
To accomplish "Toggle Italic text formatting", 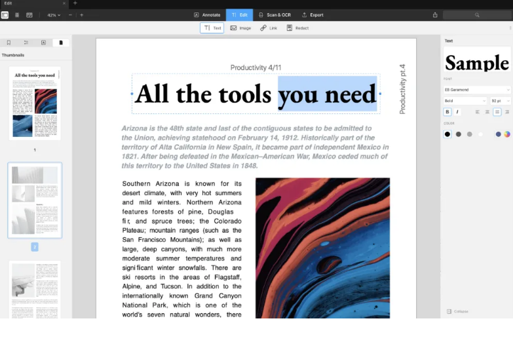I will pyautogui.click(x=457, y=112).
